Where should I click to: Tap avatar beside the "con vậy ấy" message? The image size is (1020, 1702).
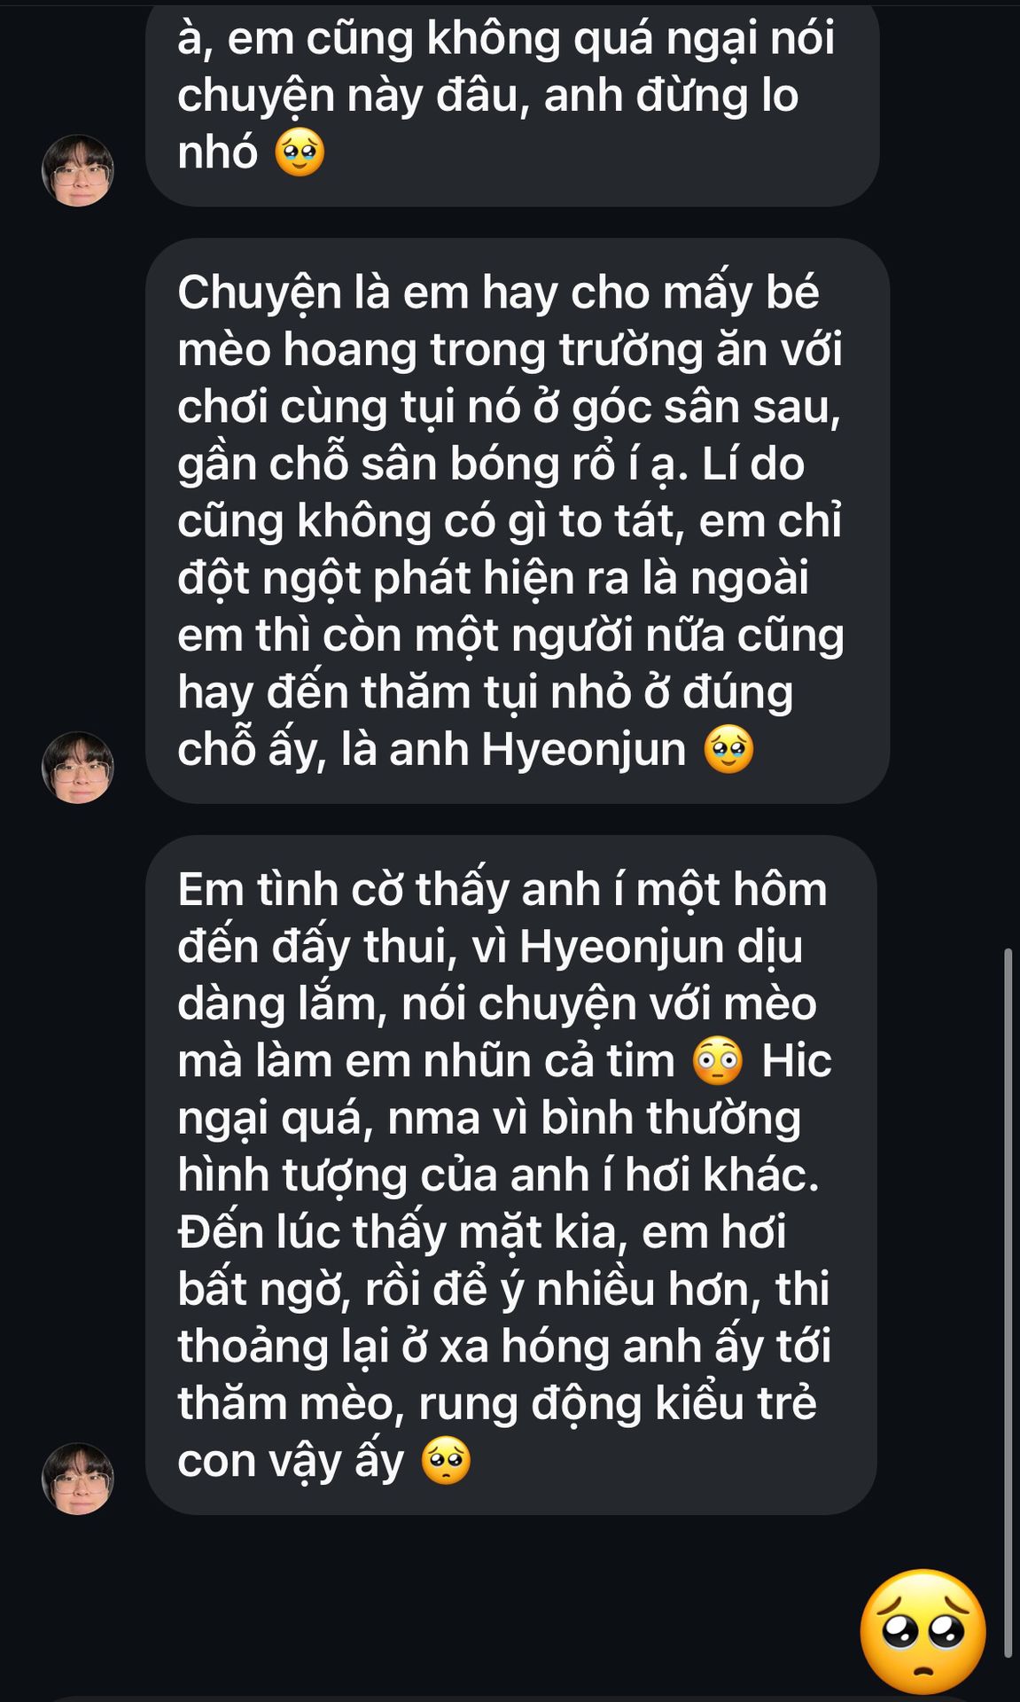click(x=78, y=1479)
